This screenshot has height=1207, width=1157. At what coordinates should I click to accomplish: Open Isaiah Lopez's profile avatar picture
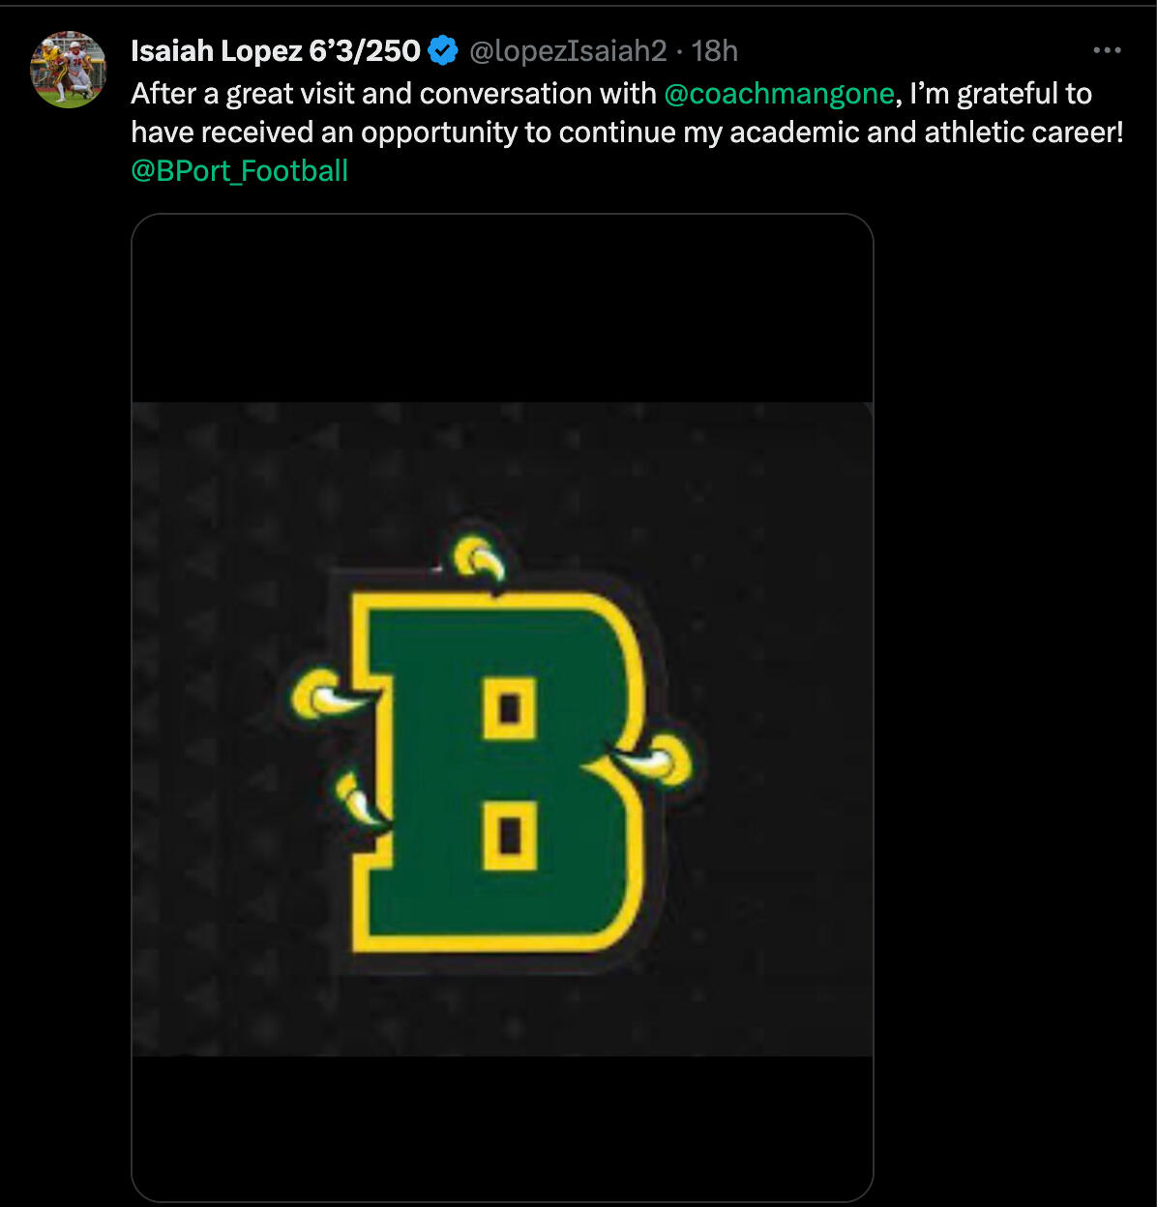point(68,69)
